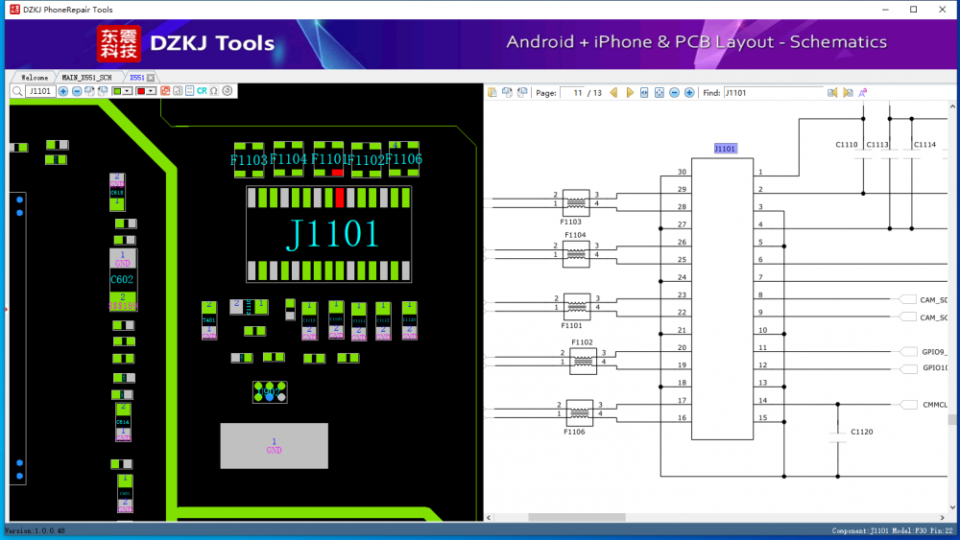
Task: Click the large gray GND pad
Action: [x=275, y=446]
